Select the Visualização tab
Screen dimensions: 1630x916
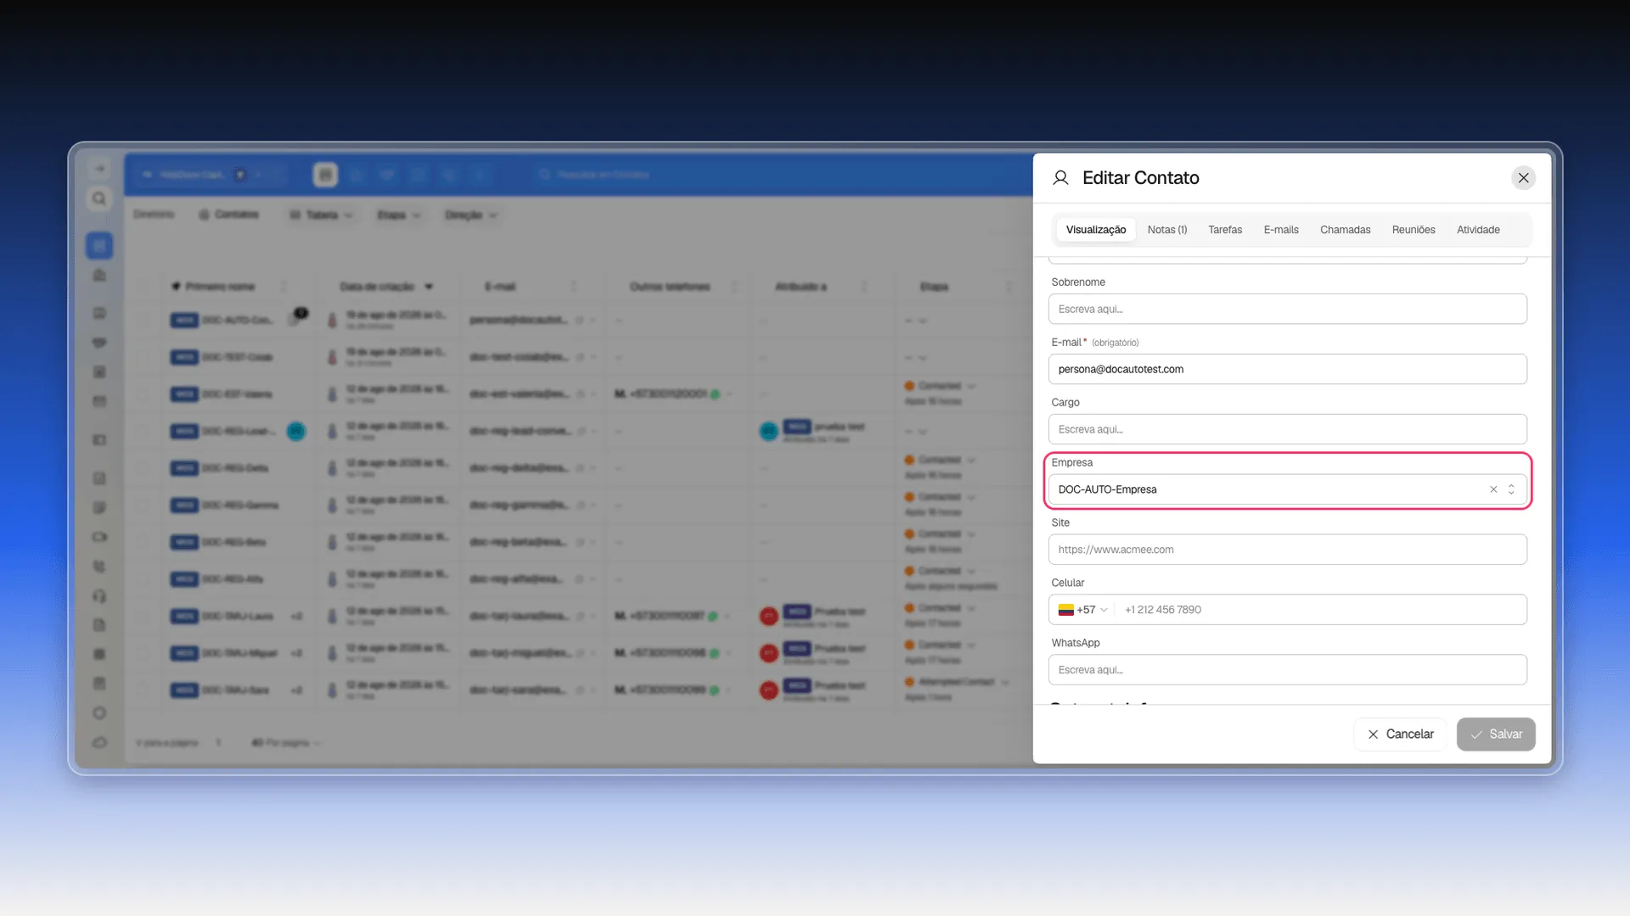1095,230
